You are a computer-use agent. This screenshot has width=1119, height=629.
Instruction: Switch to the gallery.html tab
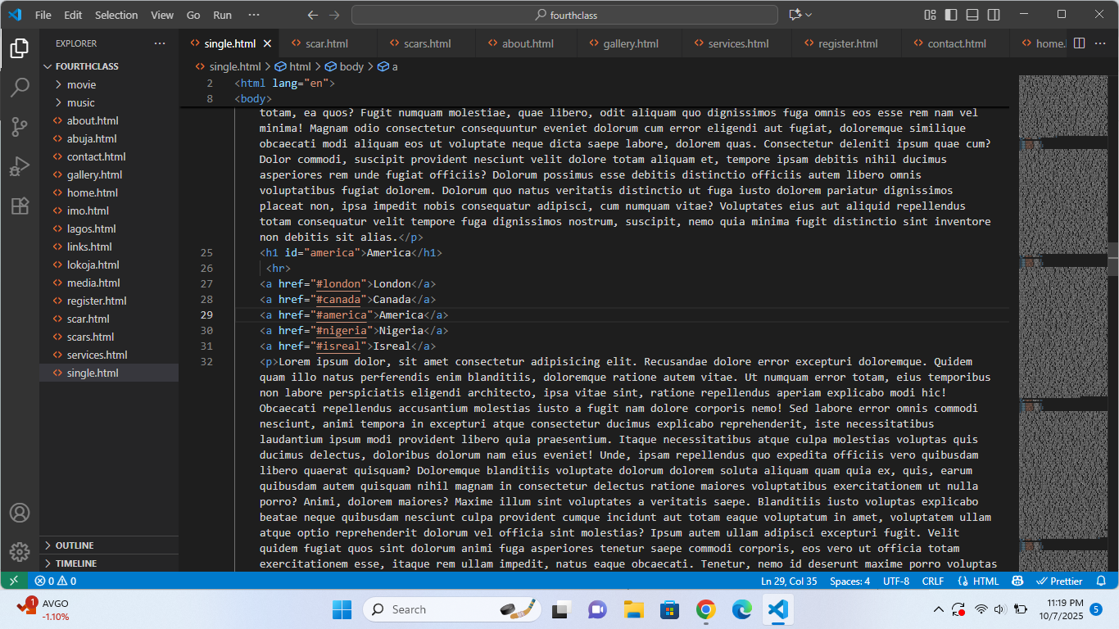(x=629, y=43)
